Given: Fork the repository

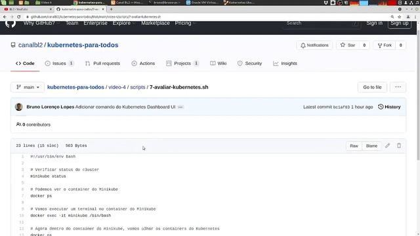Looking at the screenshot, I should 385,45.
